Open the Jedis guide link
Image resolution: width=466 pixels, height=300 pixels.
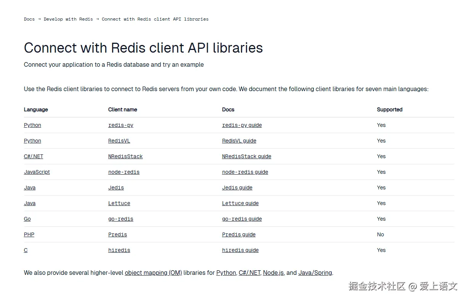(237, 188)
